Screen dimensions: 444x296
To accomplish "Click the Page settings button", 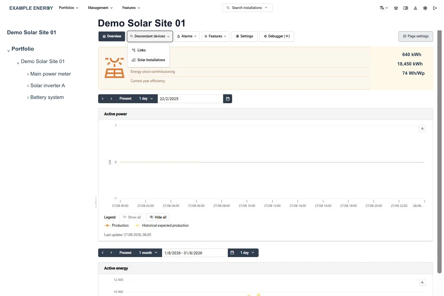I will point(416,36).
